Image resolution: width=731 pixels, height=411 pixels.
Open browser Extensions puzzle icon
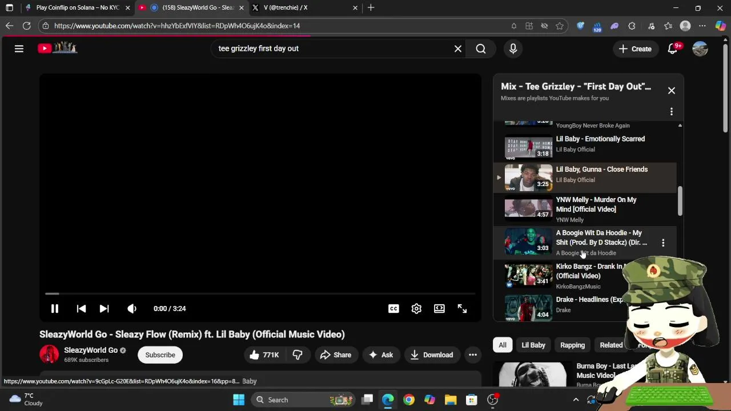pyautogui.click(x=632, y=26)
